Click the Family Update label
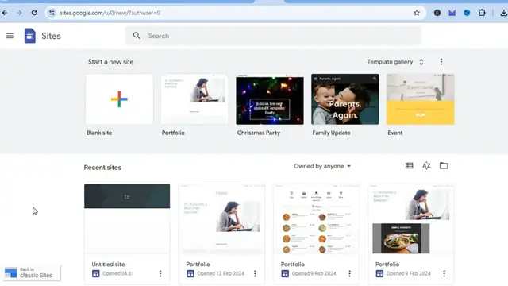 [x=331, y=133]
